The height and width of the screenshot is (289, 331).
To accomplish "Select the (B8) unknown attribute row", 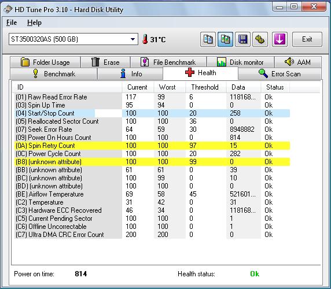I will point(152,162).
